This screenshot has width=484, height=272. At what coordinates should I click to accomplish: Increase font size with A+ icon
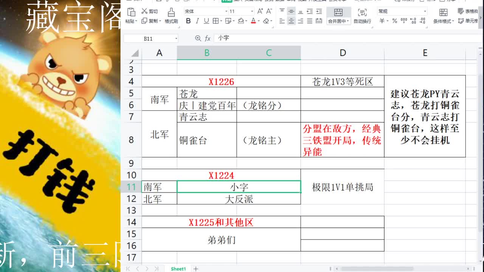(261, 11)
